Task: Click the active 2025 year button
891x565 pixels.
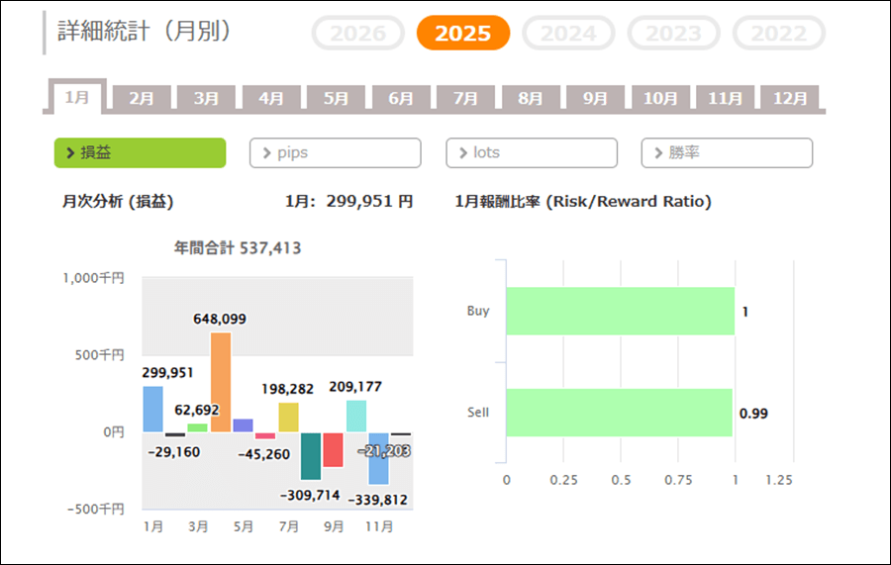Action: (462, 34)
